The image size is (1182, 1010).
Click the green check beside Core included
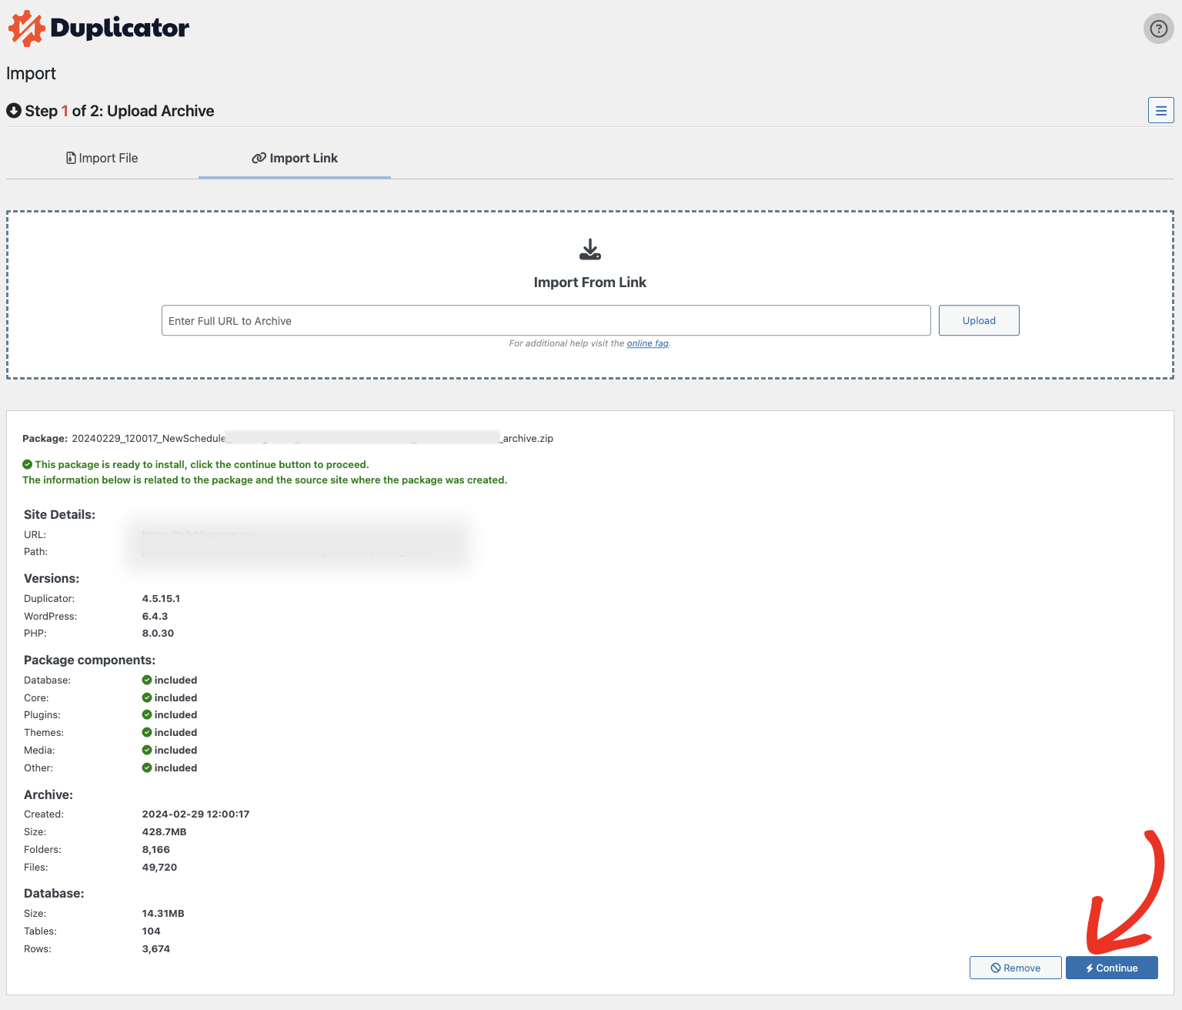coord(146,697)
